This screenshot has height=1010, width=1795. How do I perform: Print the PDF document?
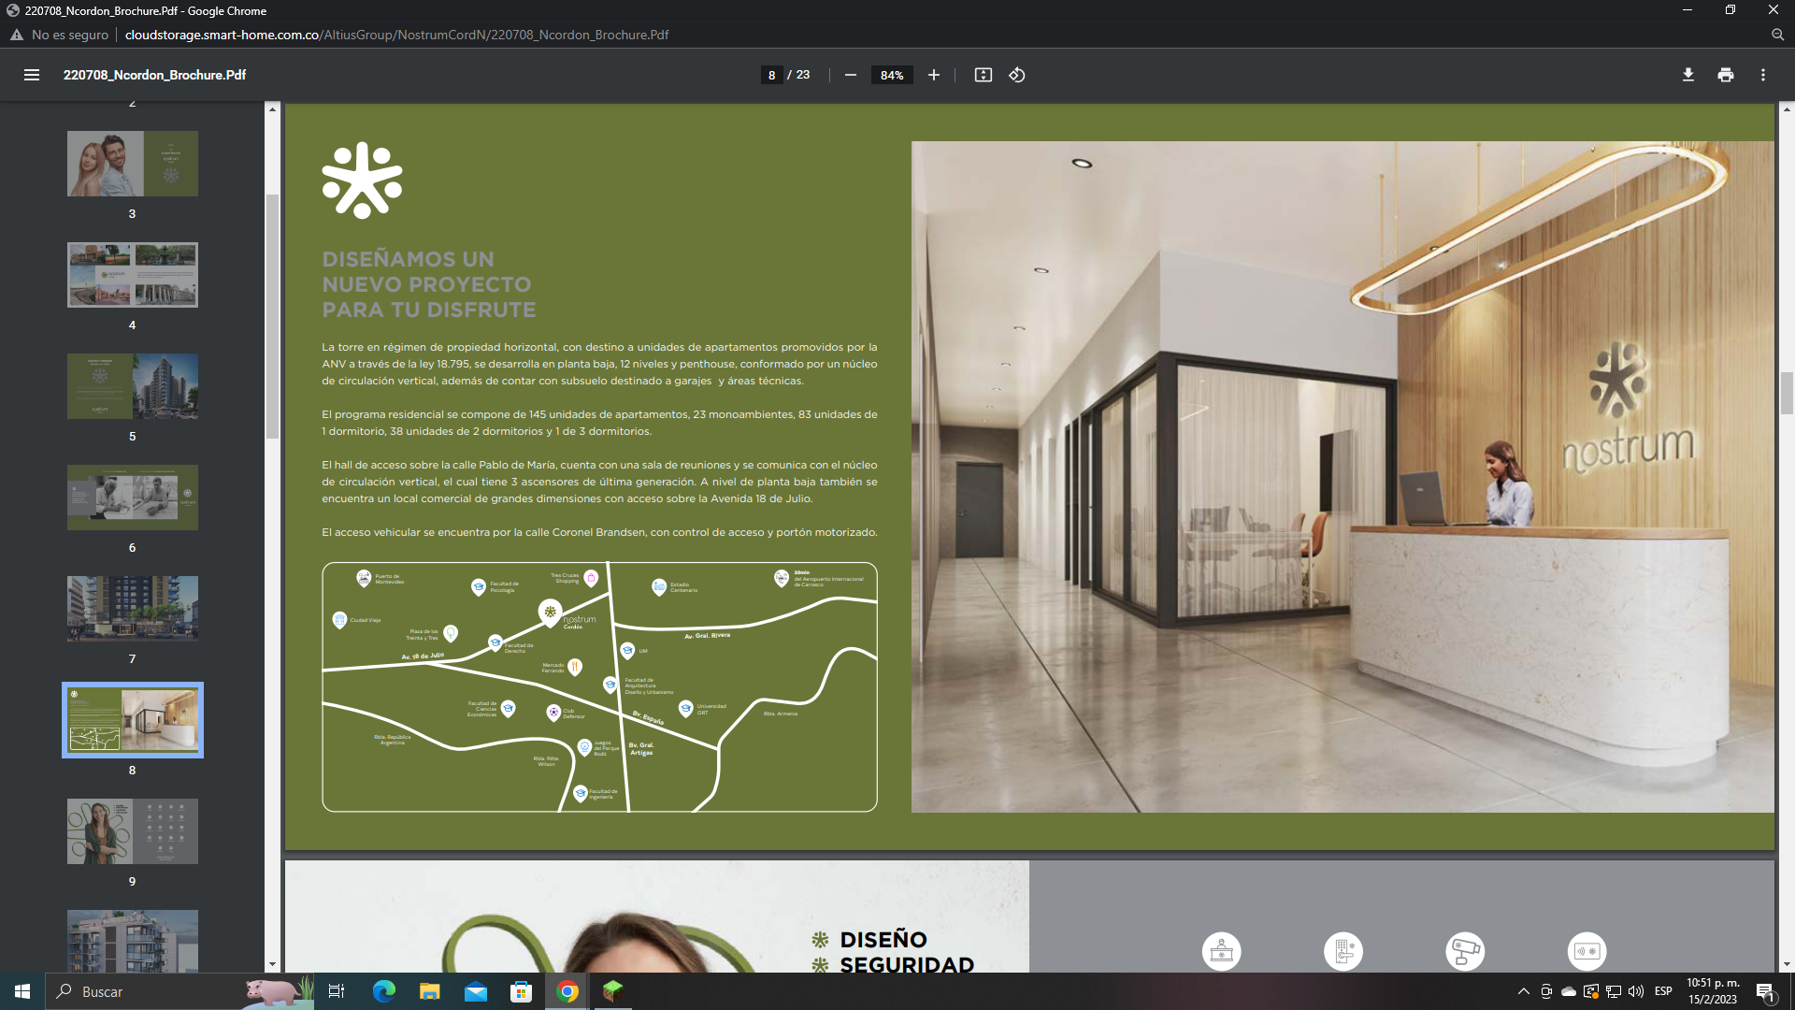[x=1725, y=75]
